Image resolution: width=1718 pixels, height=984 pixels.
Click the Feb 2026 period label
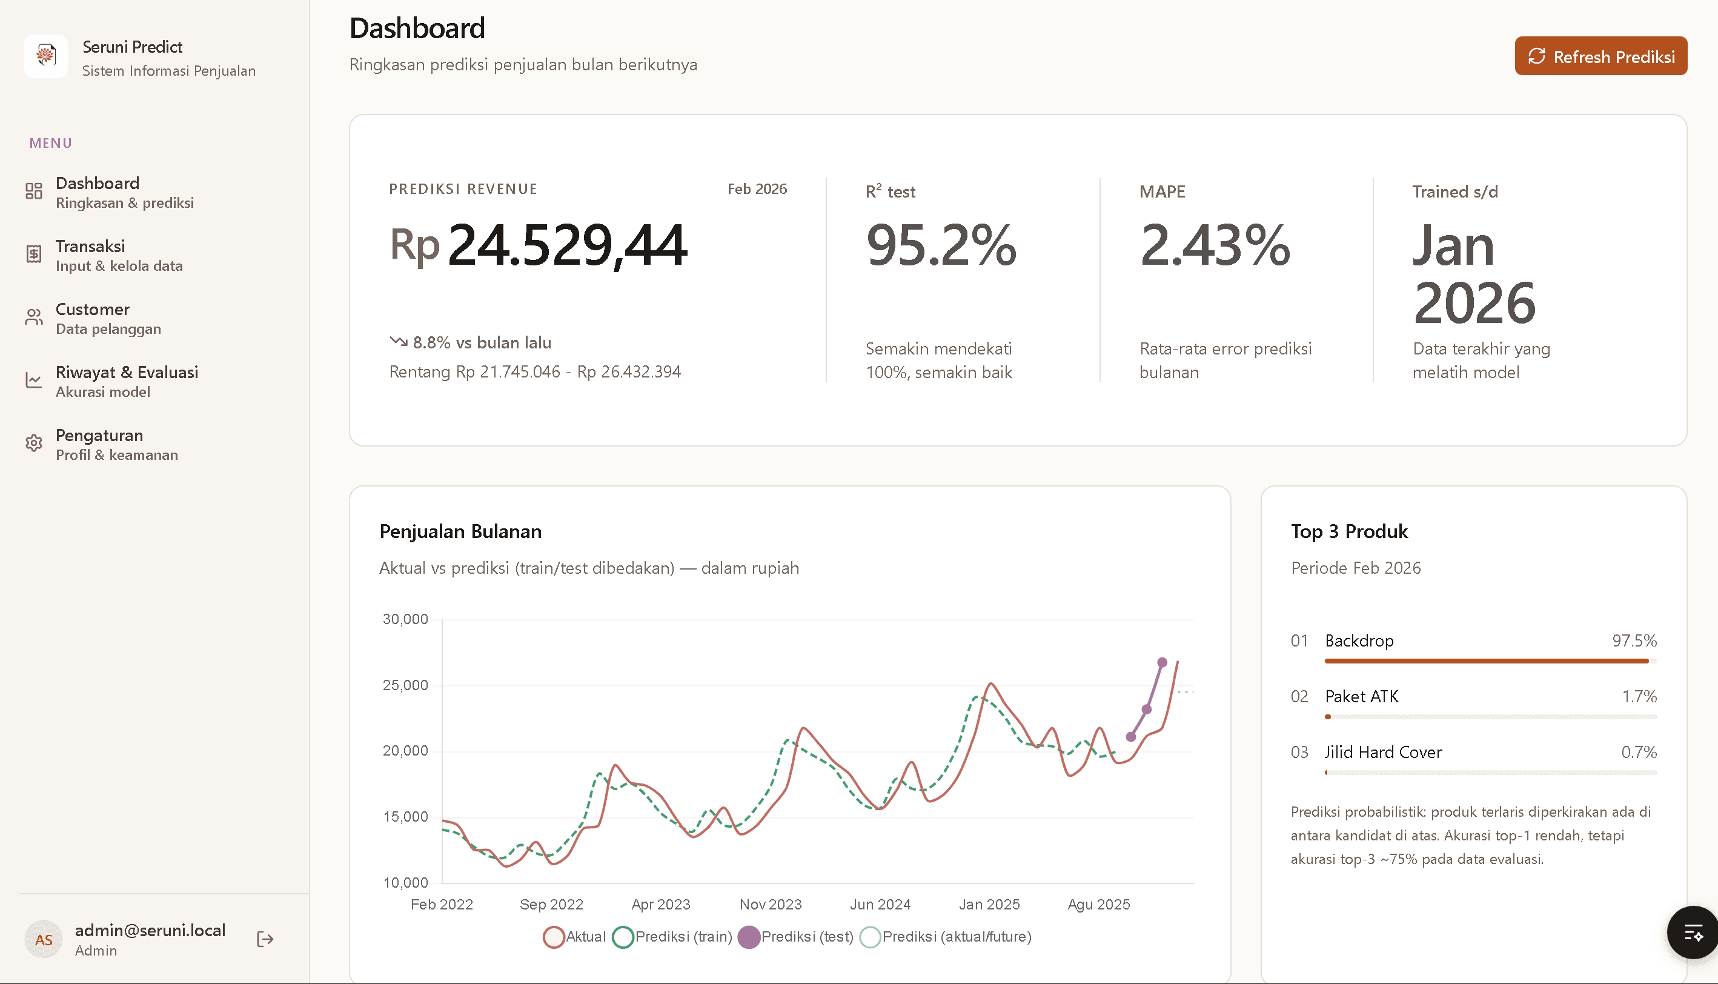click(757, 188)
